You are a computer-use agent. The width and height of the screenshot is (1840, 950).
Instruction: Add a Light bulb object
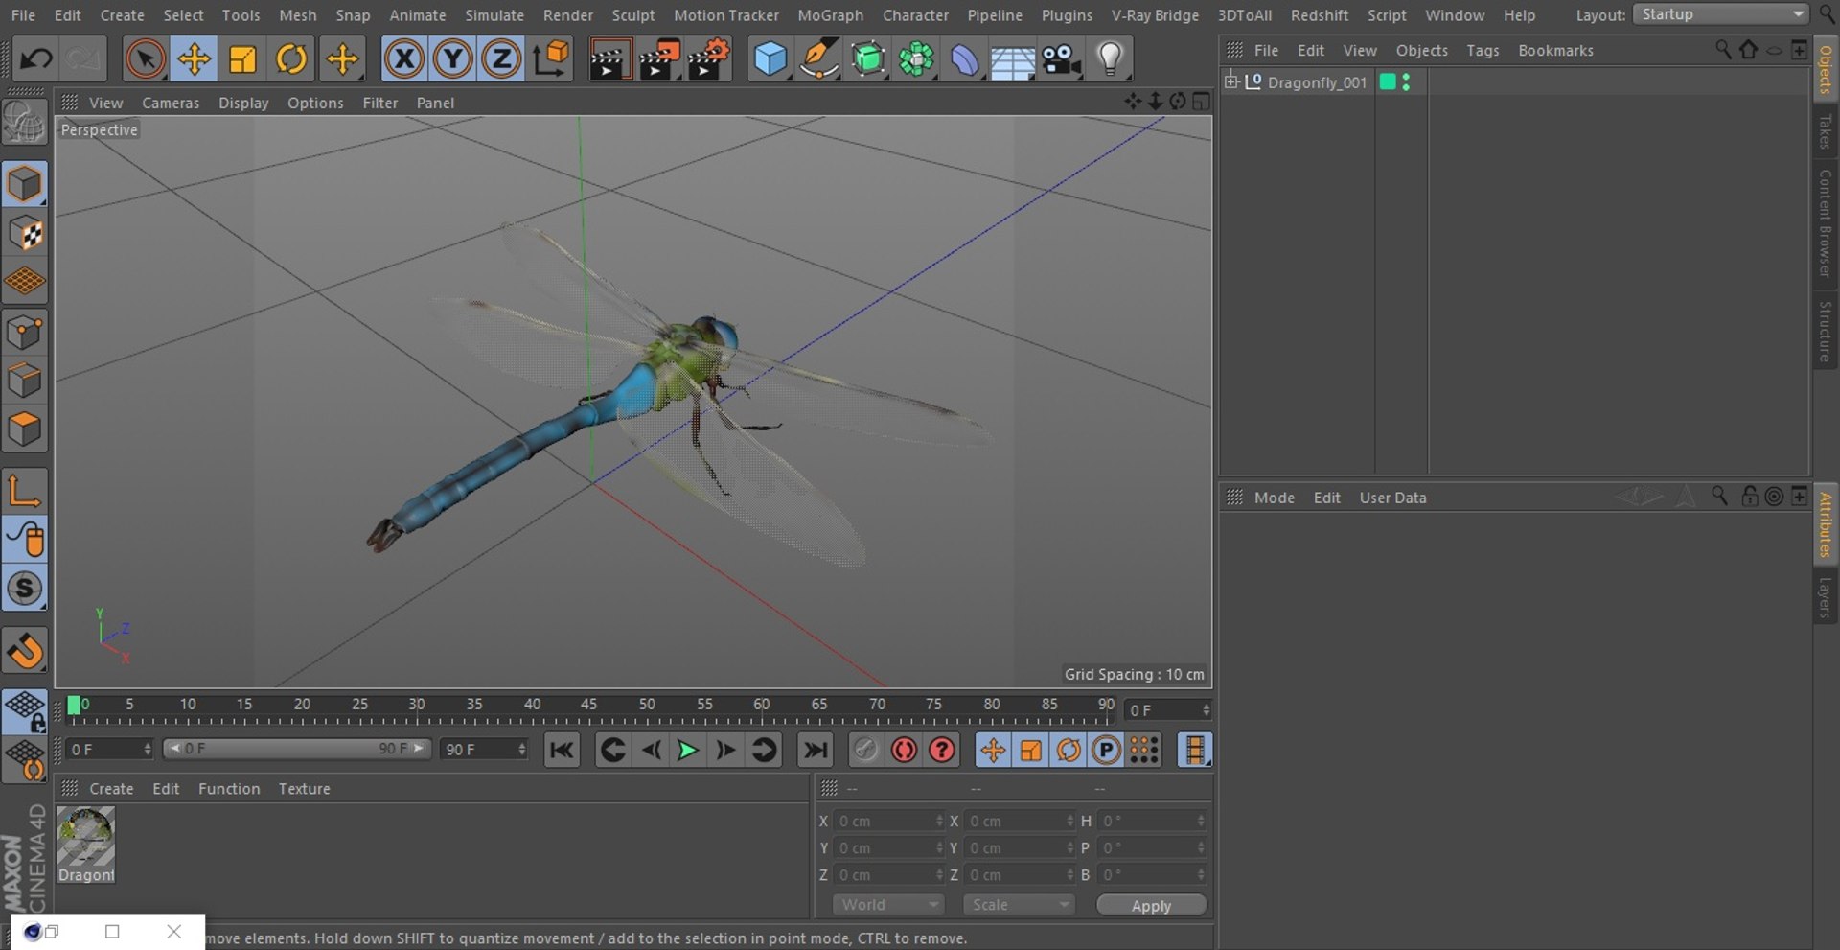1110,59
